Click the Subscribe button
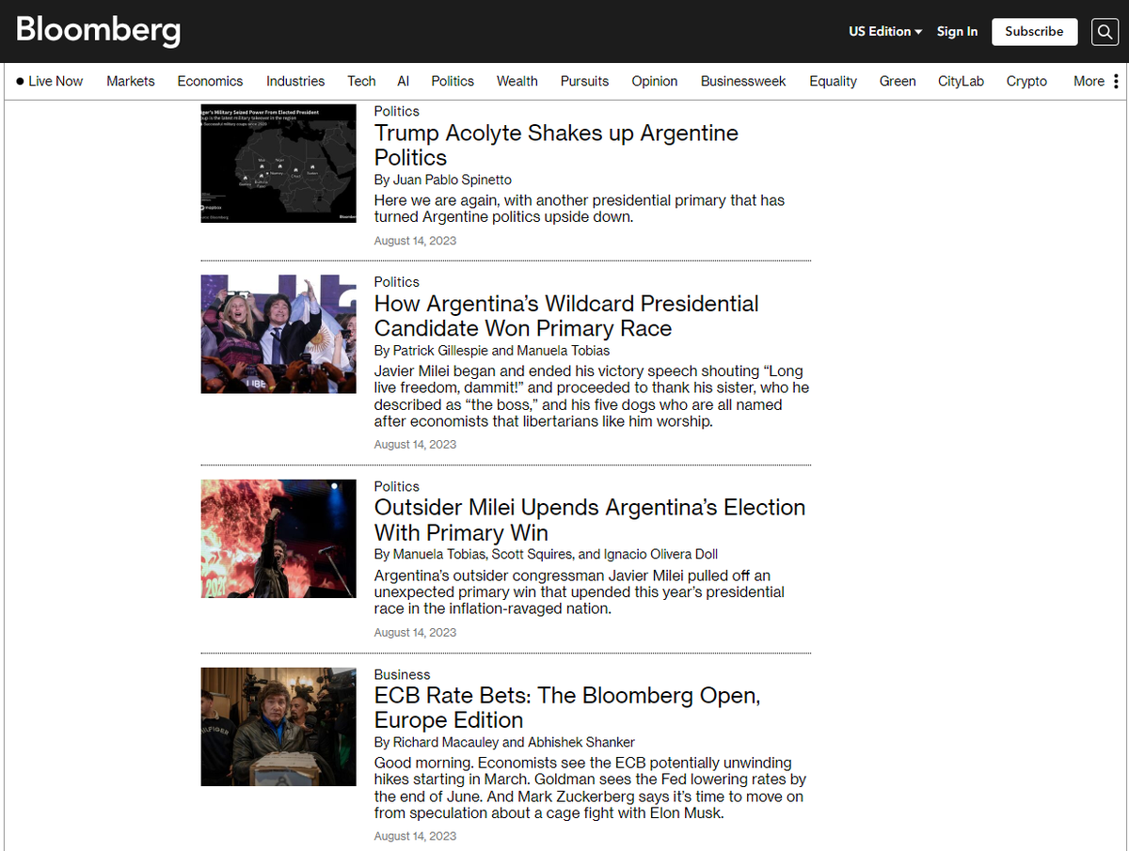1129x851 pixels. [1034, 31]
